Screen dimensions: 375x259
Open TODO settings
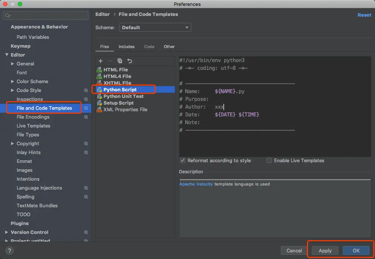coord(23,215)
